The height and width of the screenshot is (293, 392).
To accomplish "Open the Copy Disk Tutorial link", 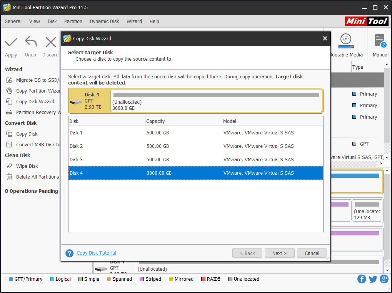I will point(96,253).
